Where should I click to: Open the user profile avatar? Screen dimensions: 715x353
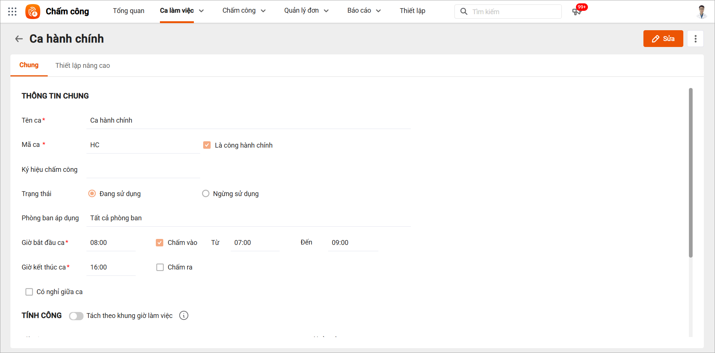click(x=702, y=12)
